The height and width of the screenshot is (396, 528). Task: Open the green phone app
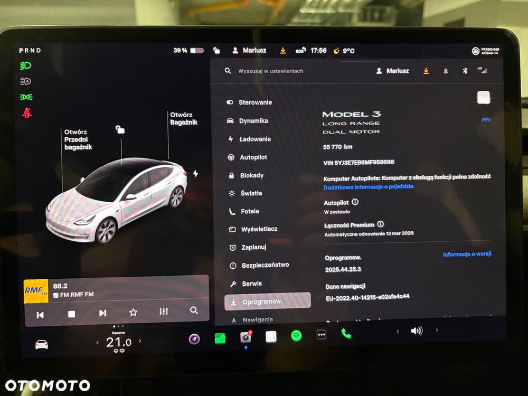click(346, 333)
